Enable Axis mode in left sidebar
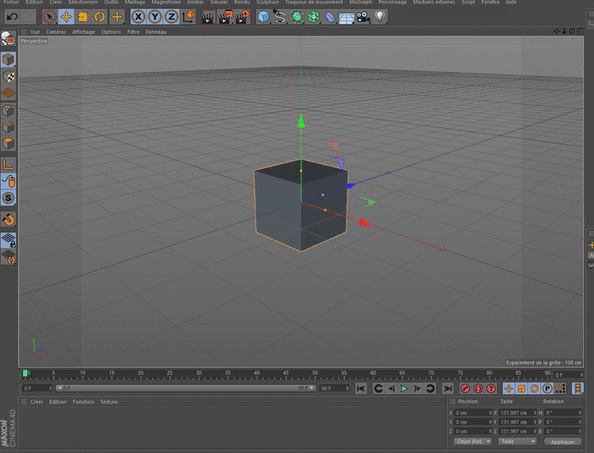594x453 pixels. (8, 165)
